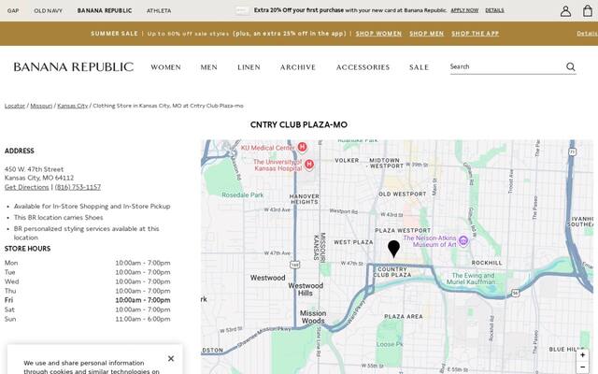This screenshot has width=598, height=374.
Task: Open the account profile icon
Action: [x=565, y=11]
